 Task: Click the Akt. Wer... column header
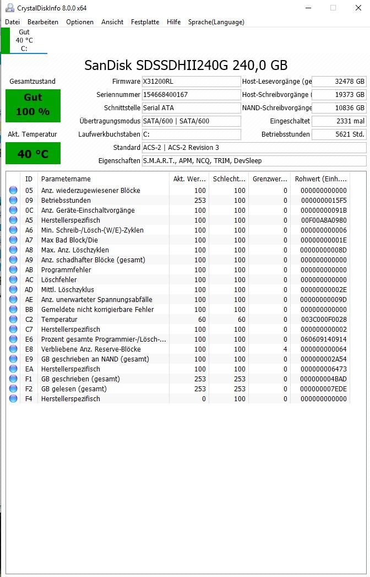coord(189,179)
